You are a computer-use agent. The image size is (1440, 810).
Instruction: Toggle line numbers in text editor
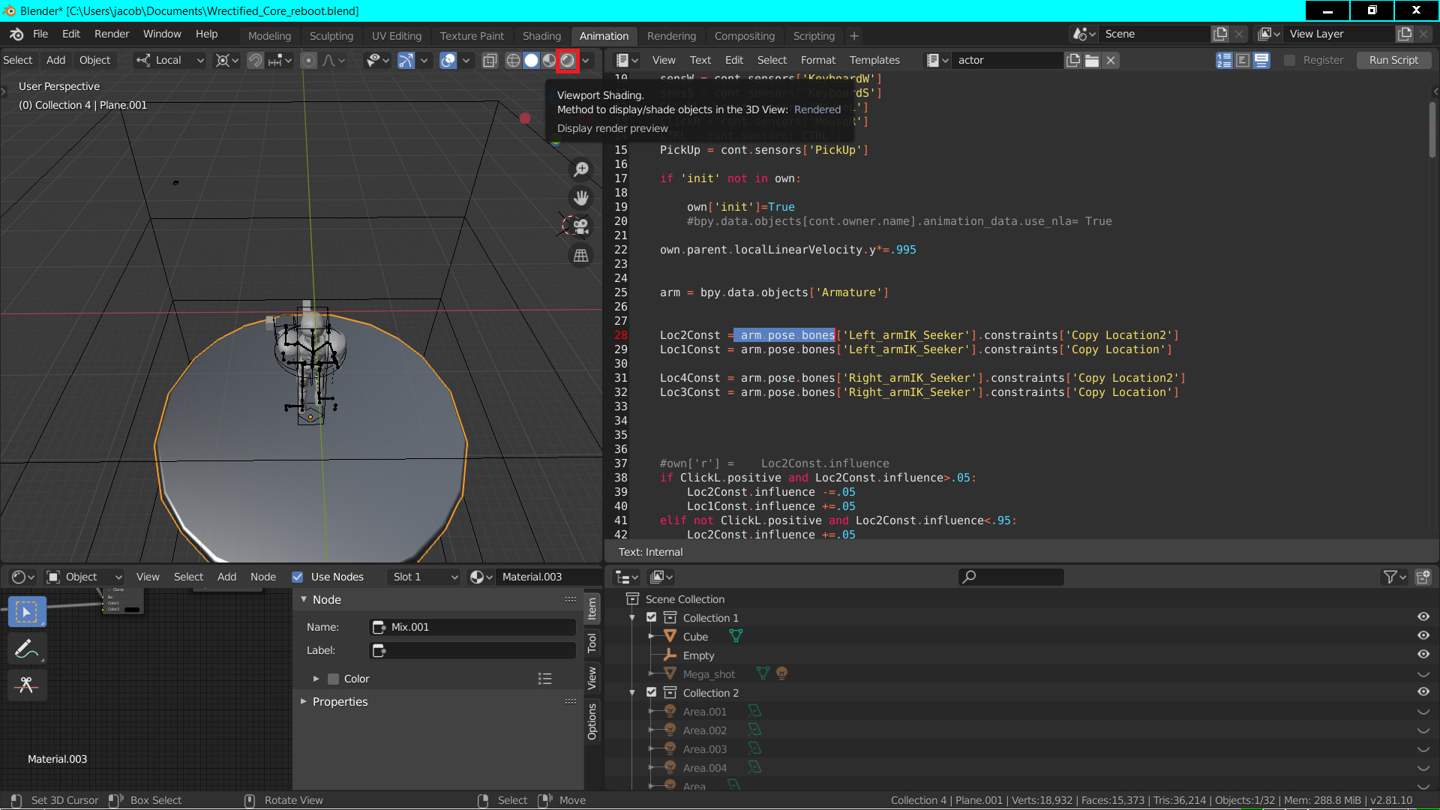point(1224,61)
